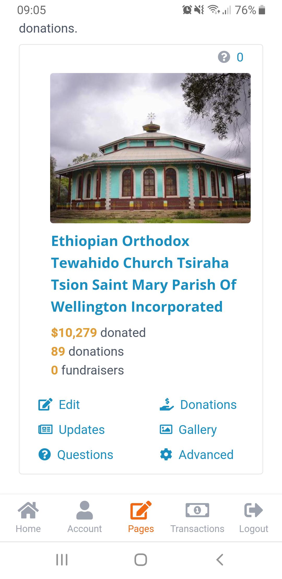Open the Advanced settings link
282x579 pixels.
pos(206,455)
